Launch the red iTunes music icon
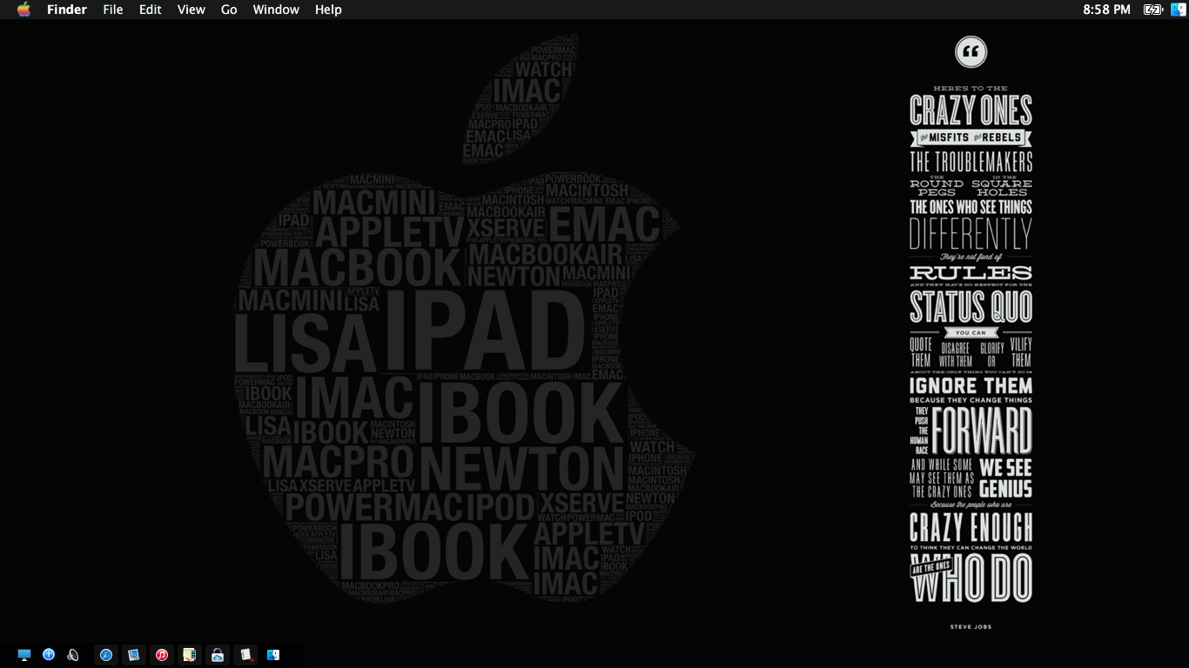The width and height of the screenshot is (1189, 668). click(162, 655)
